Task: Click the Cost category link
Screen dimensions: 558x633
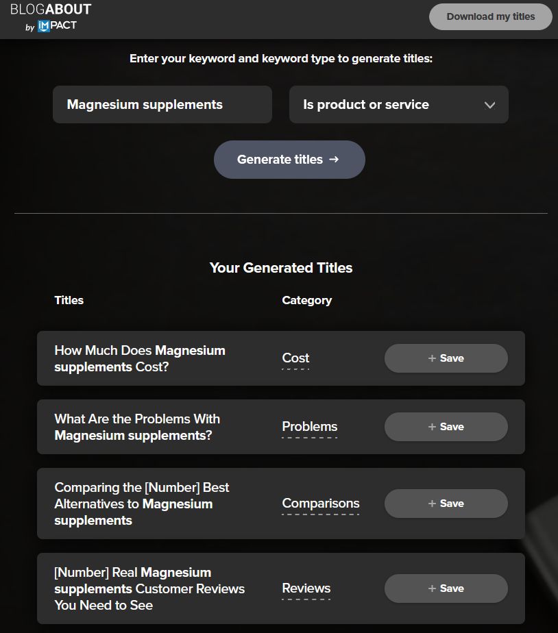Action: point(295,358)
